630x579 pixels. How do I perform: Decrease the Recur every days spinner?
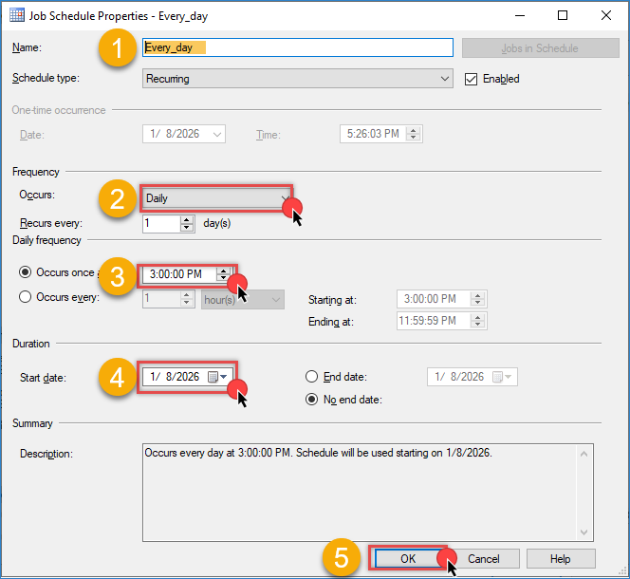click(188, 229)
